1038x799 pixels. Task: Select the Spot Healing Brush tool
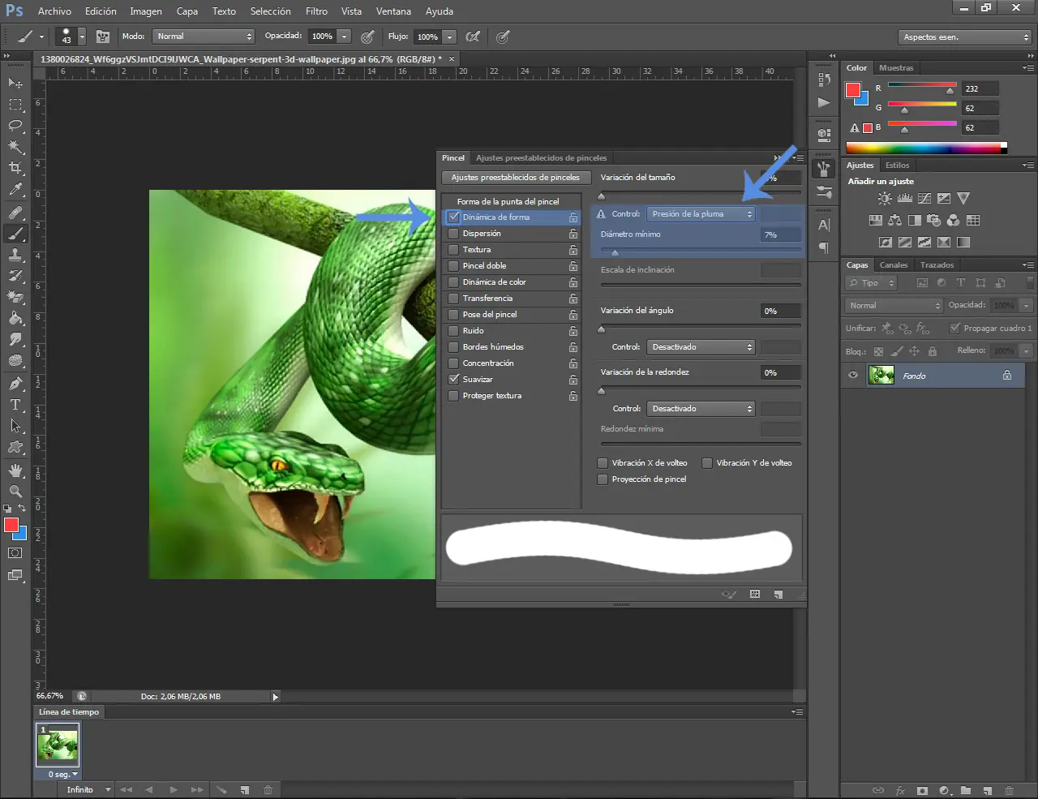pos(15,213)
